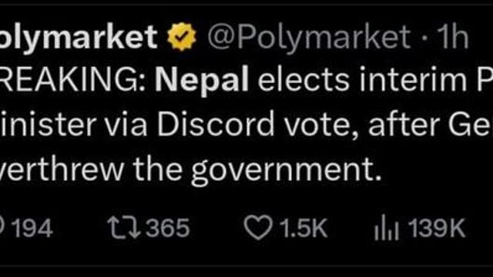
Task: Open the @Polymarket handle link
Action: coord(309,38)
